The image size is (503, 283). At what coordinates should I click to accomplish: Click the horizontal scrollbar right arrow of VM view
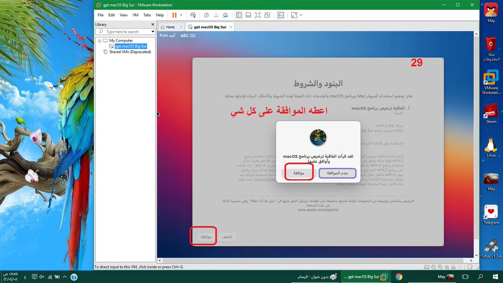(470, 260)
